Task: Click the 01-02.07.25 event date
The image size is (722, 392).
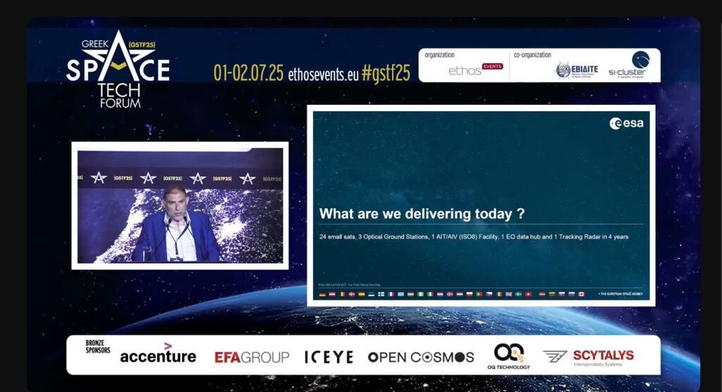Action: [249, 73]
